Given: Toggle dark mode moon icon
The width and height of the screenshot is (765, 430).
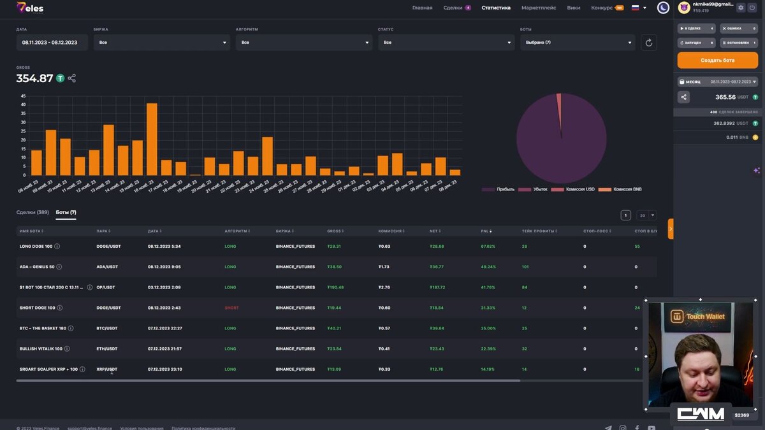Looking at the screenshot, I should [664, 8].
